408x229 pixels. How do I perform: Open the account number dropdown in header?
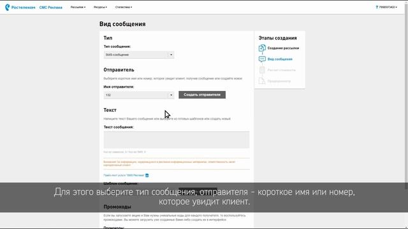[386, 7]
